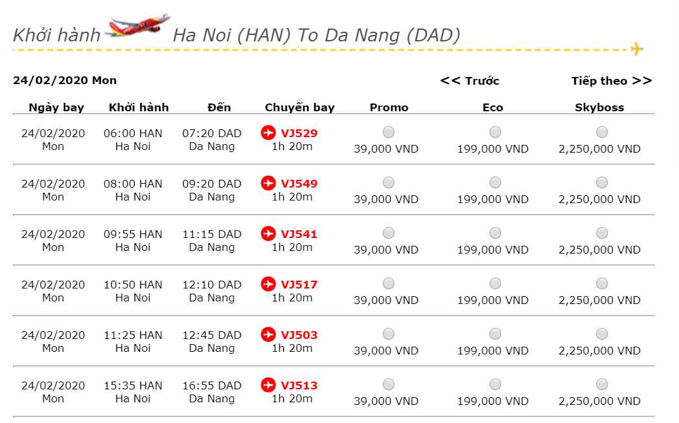This screenshot has height=423, width=679.
Task: Click the red plane icon beside VJ541
Action: pyautogui.click(x=268, y=233)
